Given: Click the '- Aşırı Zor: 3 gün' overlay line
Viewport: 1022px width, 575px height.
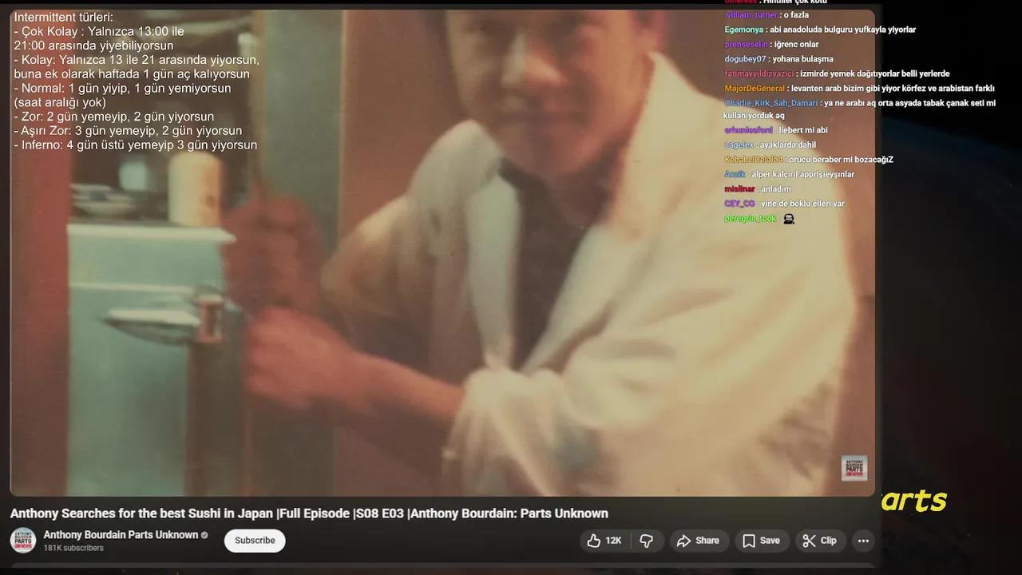Looking at the screenshot, I should pos(128,131).
